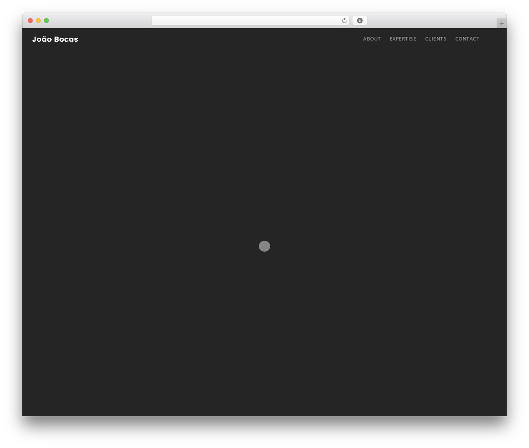Open the downloads arrow icon
The width and height of the screenshot is (529, 448).
click(360, 21)
